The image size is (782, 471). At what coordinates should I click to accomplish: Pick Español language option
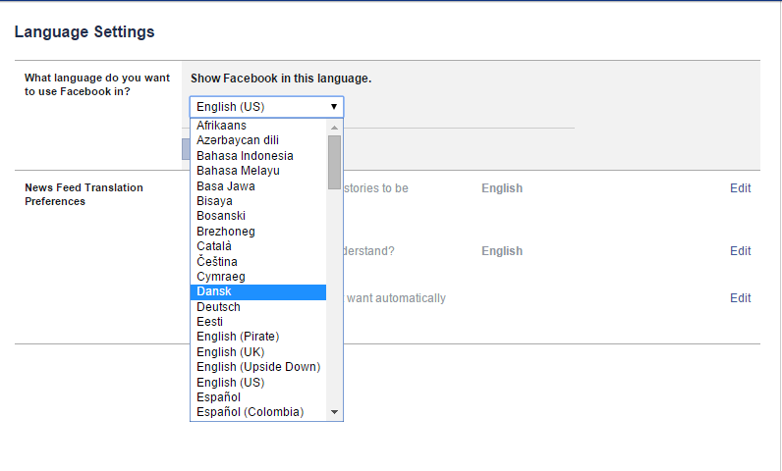pyautogui.click(x=258, y=397)
